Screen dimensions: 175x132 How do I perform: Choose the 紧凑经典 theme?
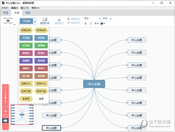point(41,30)
